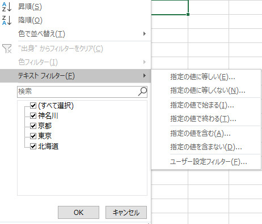The width and height of the screenshot is (262, 224).
Task: Toggle the (すべて選択) checkbox
Action: [33, 105]
